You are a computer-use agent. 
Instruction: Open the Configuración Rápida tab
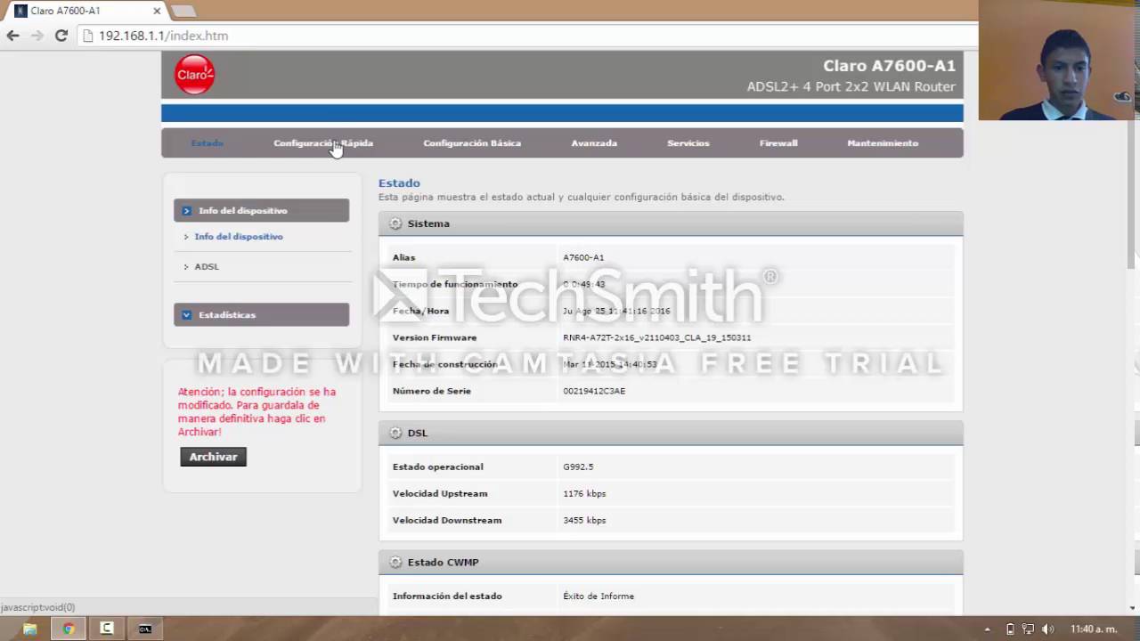(323, 143)
